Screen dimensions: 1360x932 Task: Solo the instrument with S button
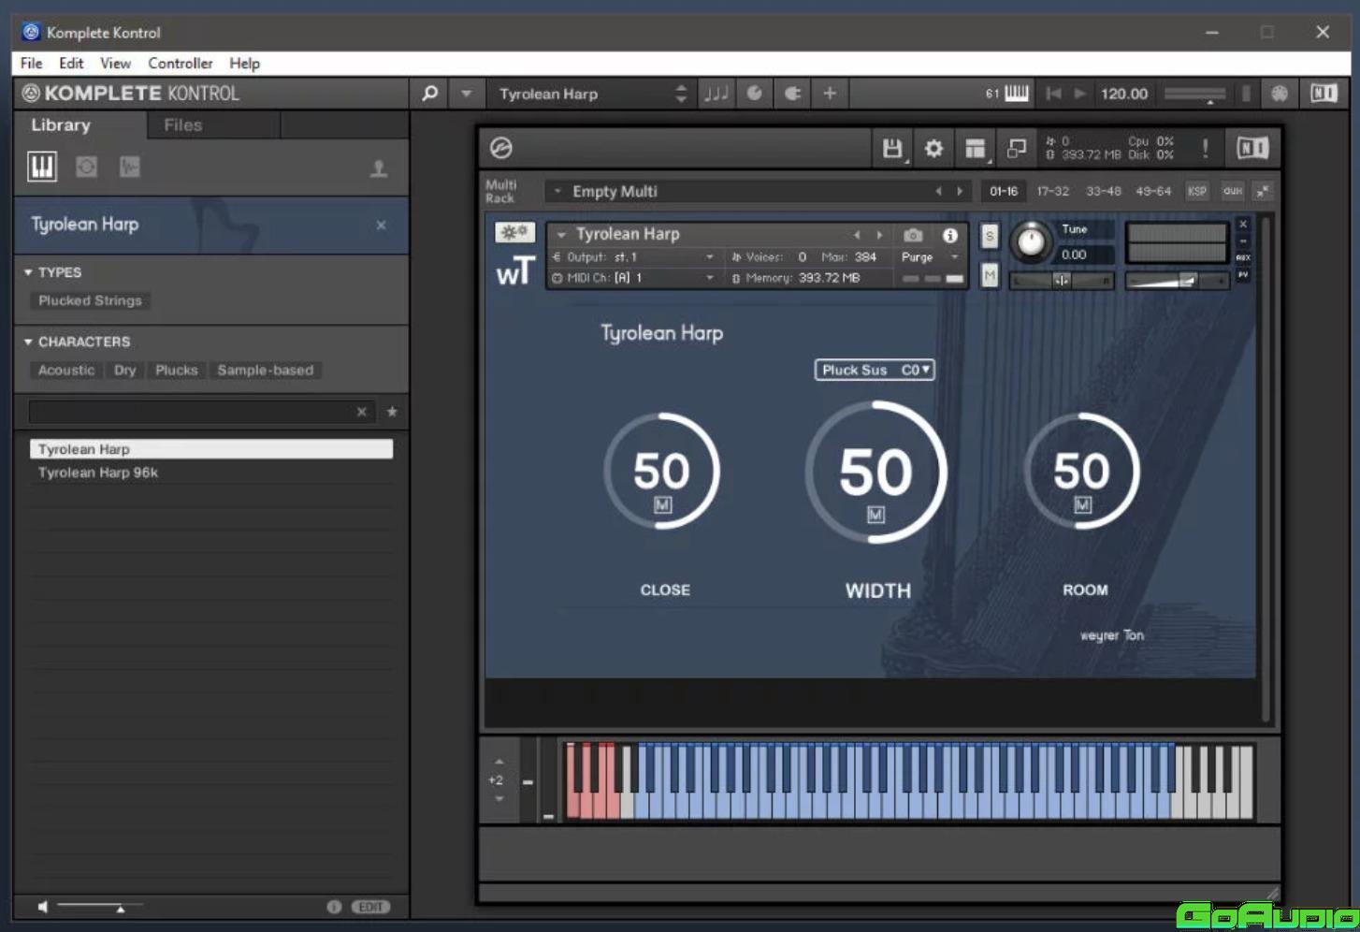click(x=990, y=236)
